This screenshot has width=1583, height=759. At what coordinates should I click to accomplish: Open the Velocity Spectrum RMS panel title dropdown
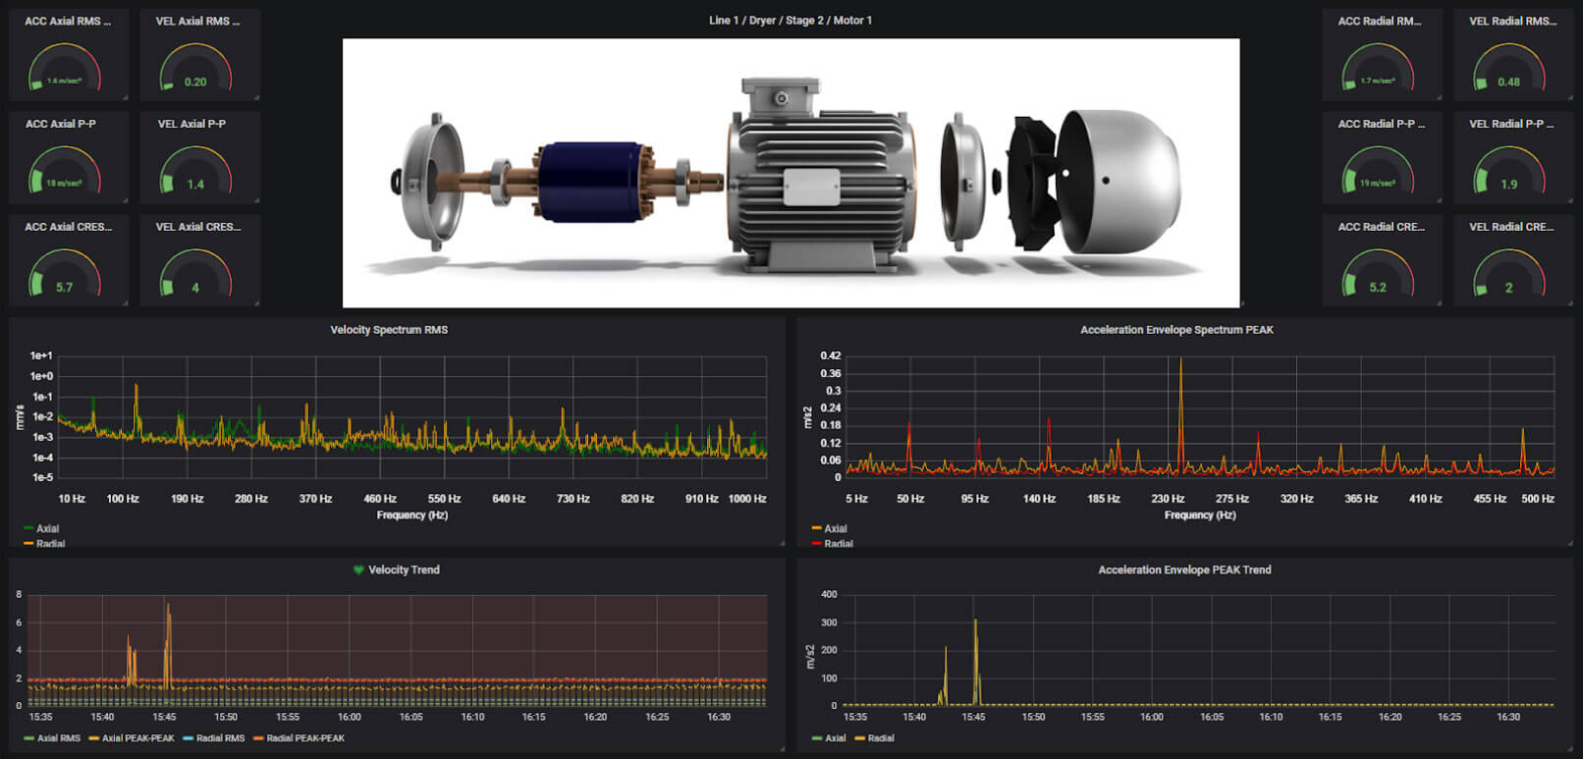[x=389, y=330]
